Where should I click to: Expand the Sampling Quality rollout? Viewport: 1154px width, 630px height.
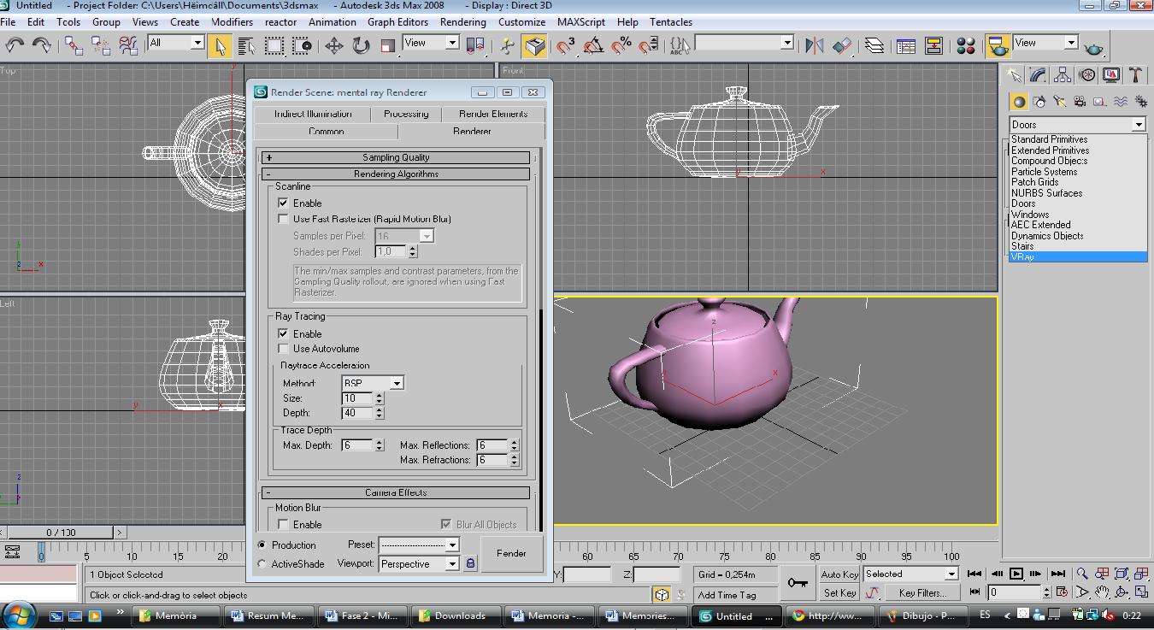(396, 157)
